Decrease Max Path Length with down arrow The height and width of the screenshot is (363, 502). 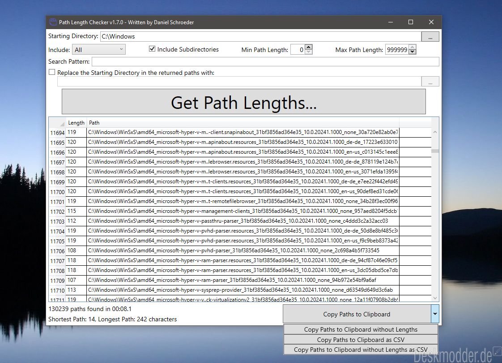pos(413,52)
